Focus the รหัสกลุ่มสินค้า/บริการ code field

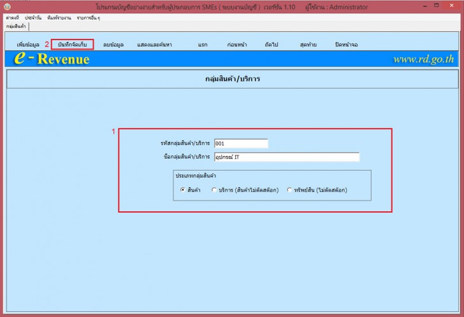tap(241, 144)
